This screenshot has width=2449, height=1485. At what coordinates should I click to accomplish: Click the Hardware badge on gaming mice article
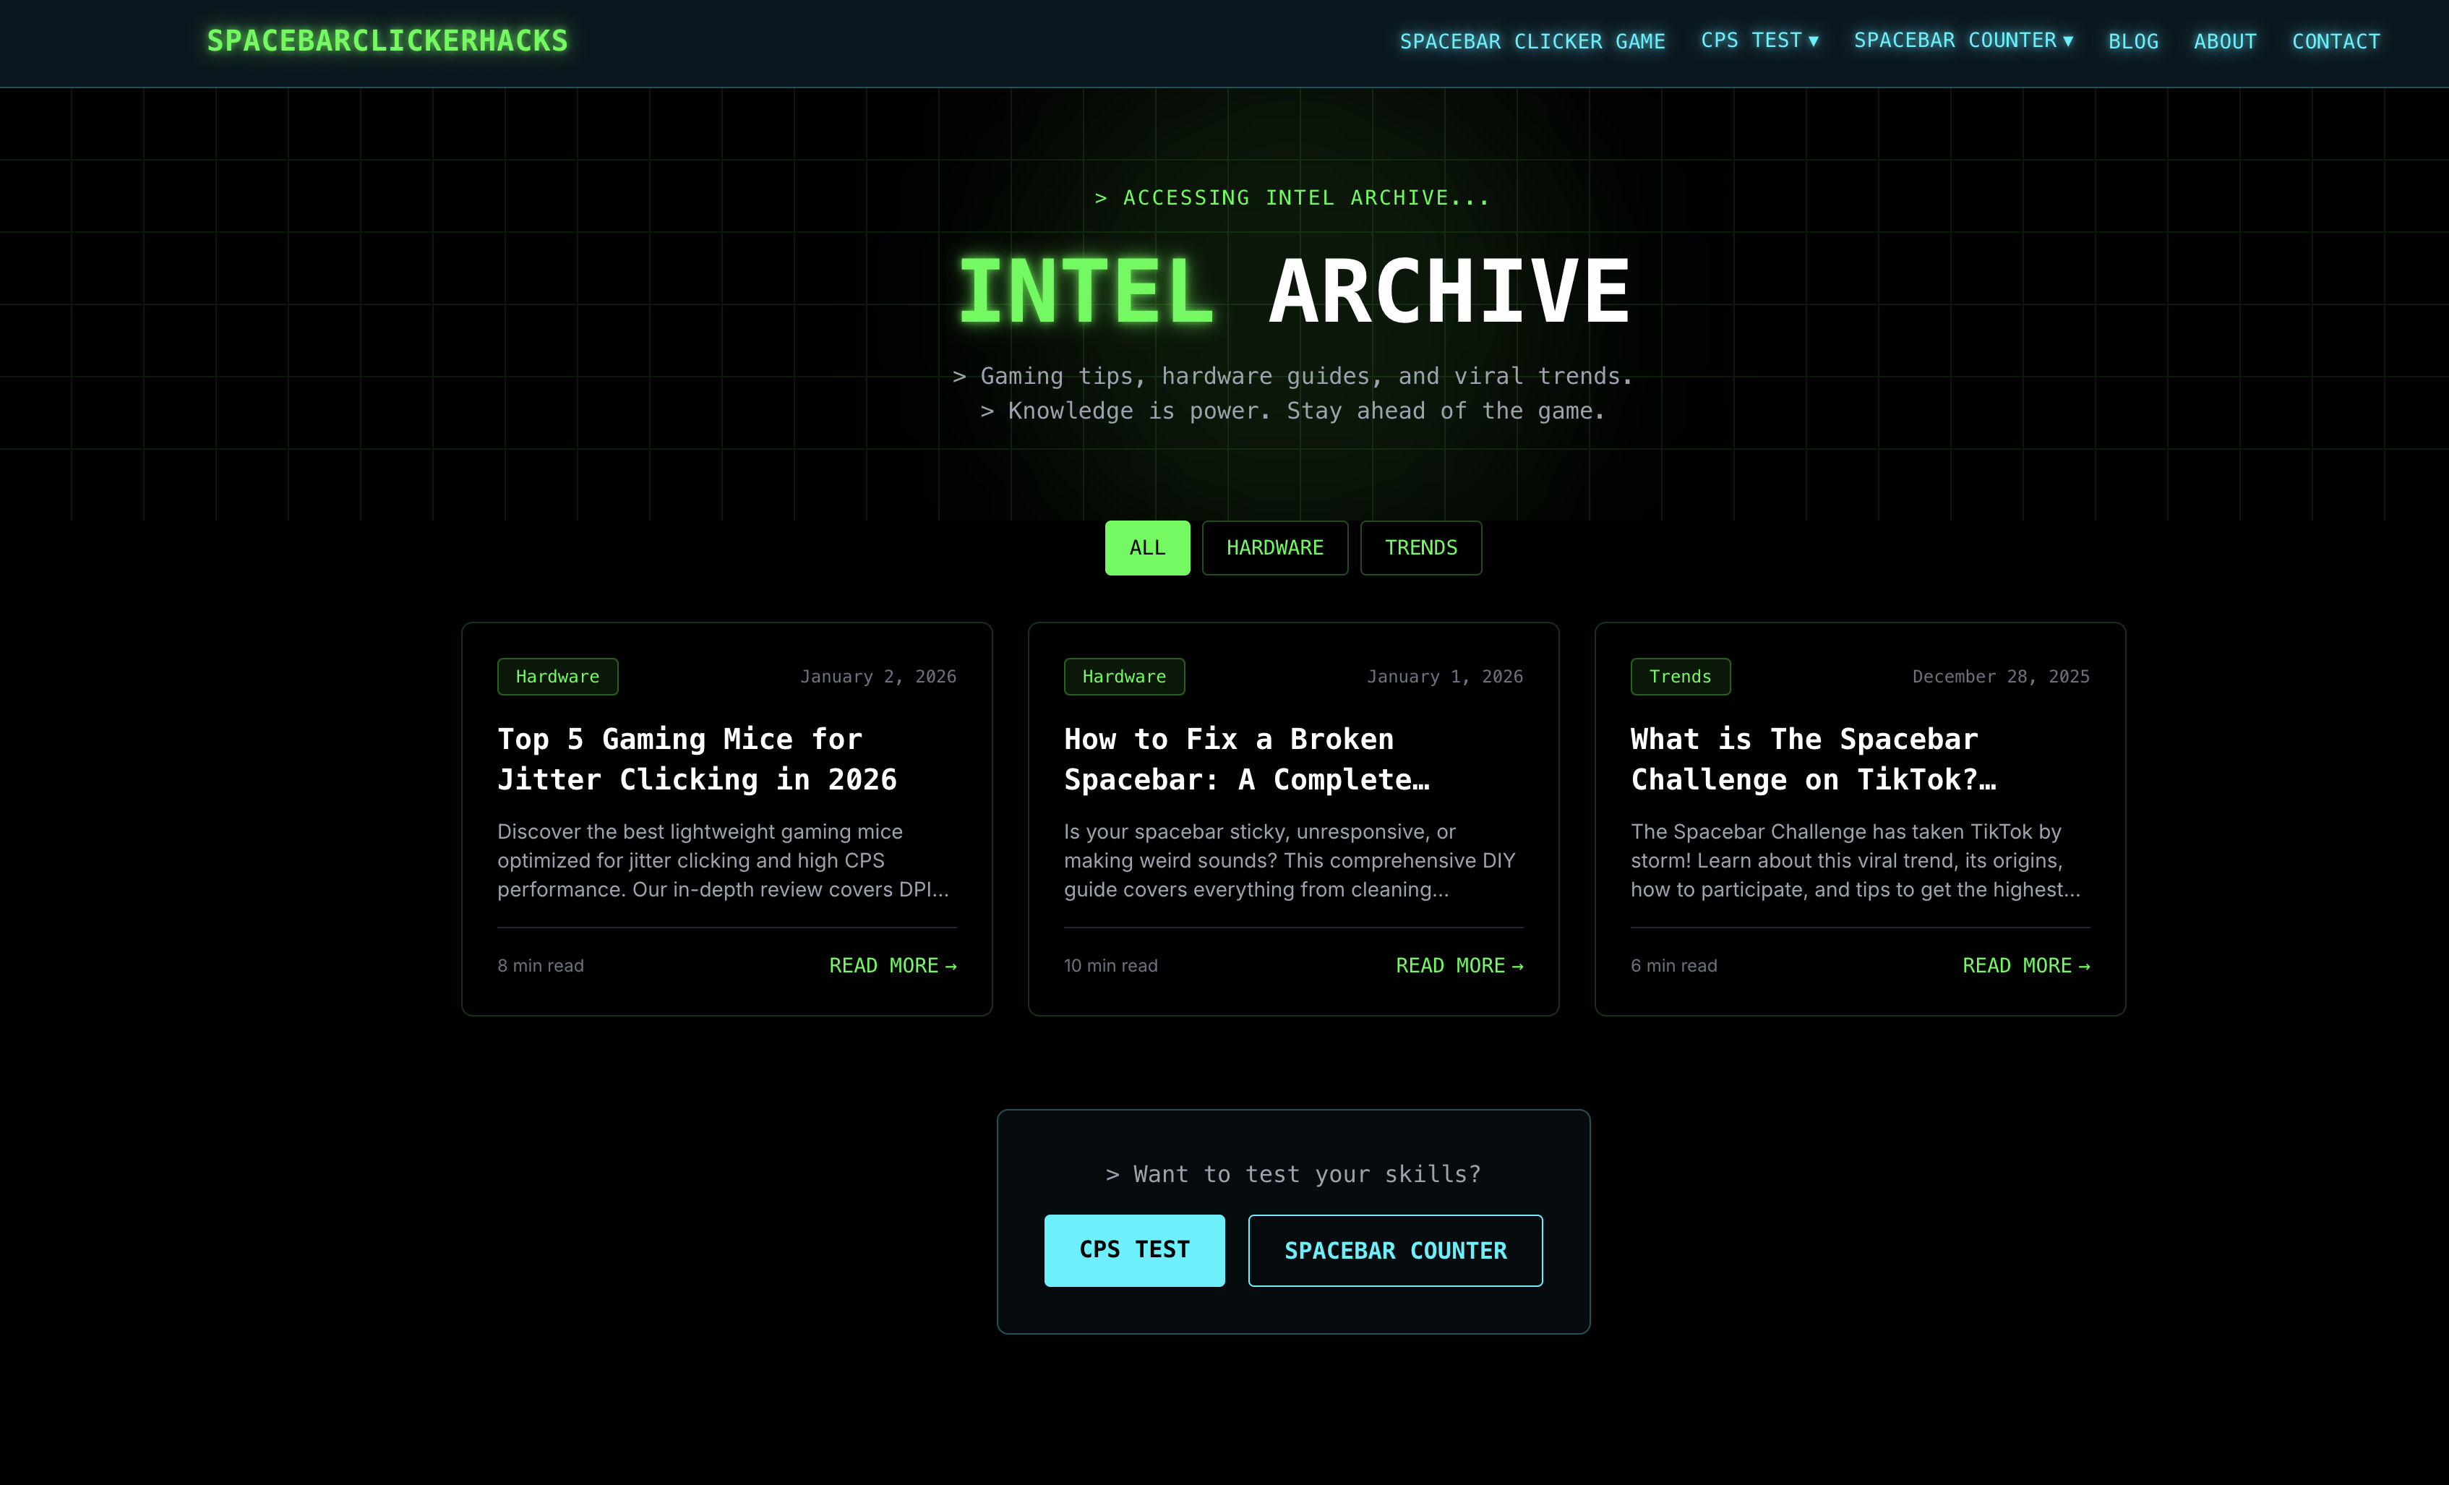click(x=557, y=677)
